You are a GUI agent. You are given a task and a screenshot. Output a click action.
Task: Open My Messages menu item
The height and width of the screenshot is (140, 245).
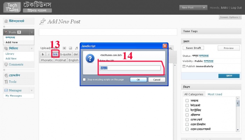(x=14, y=96)
